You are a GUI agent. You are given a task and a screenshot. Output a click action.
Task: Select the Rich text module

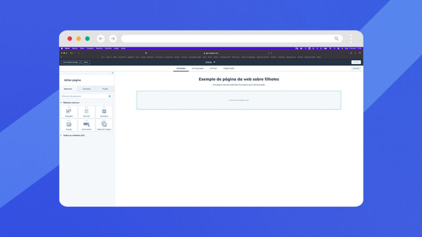87,112
